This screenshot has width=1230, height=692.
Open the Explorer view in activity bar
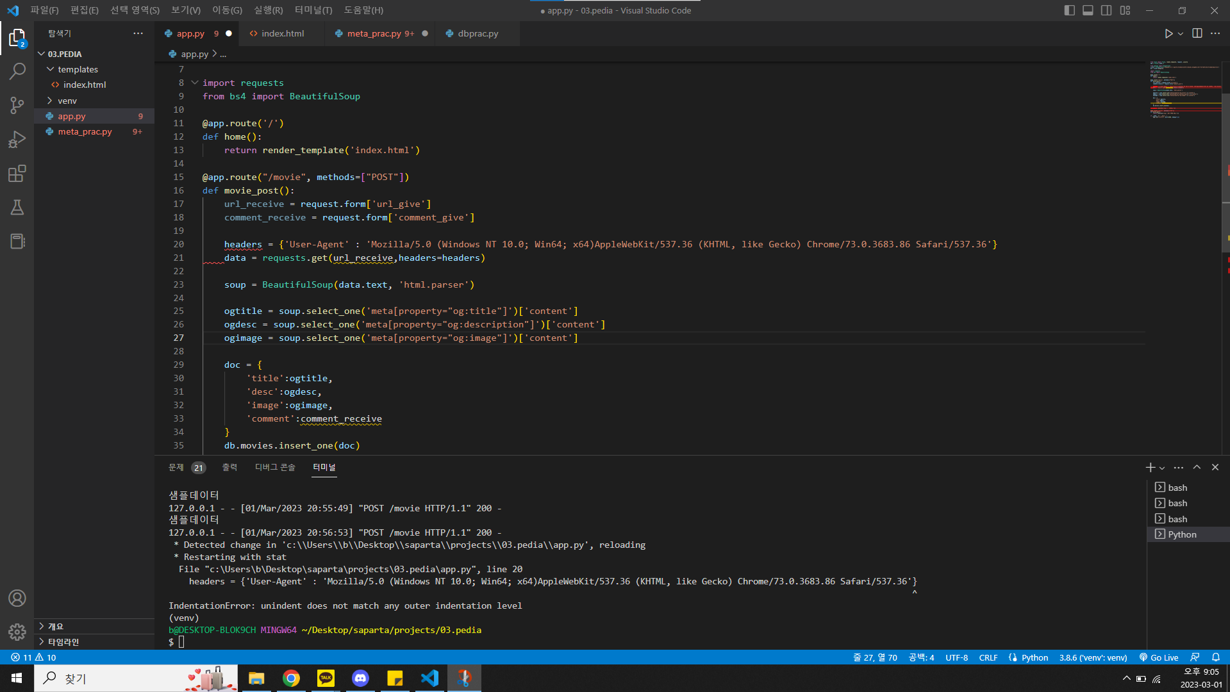[17, 38]
